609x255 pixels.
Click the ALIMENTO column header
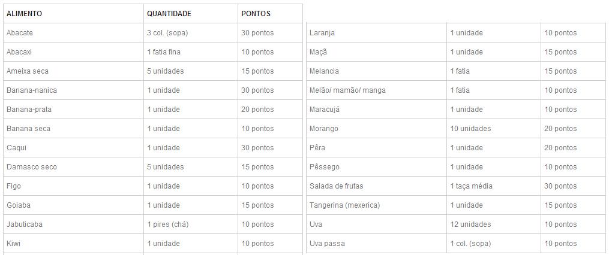pos(25,13)
